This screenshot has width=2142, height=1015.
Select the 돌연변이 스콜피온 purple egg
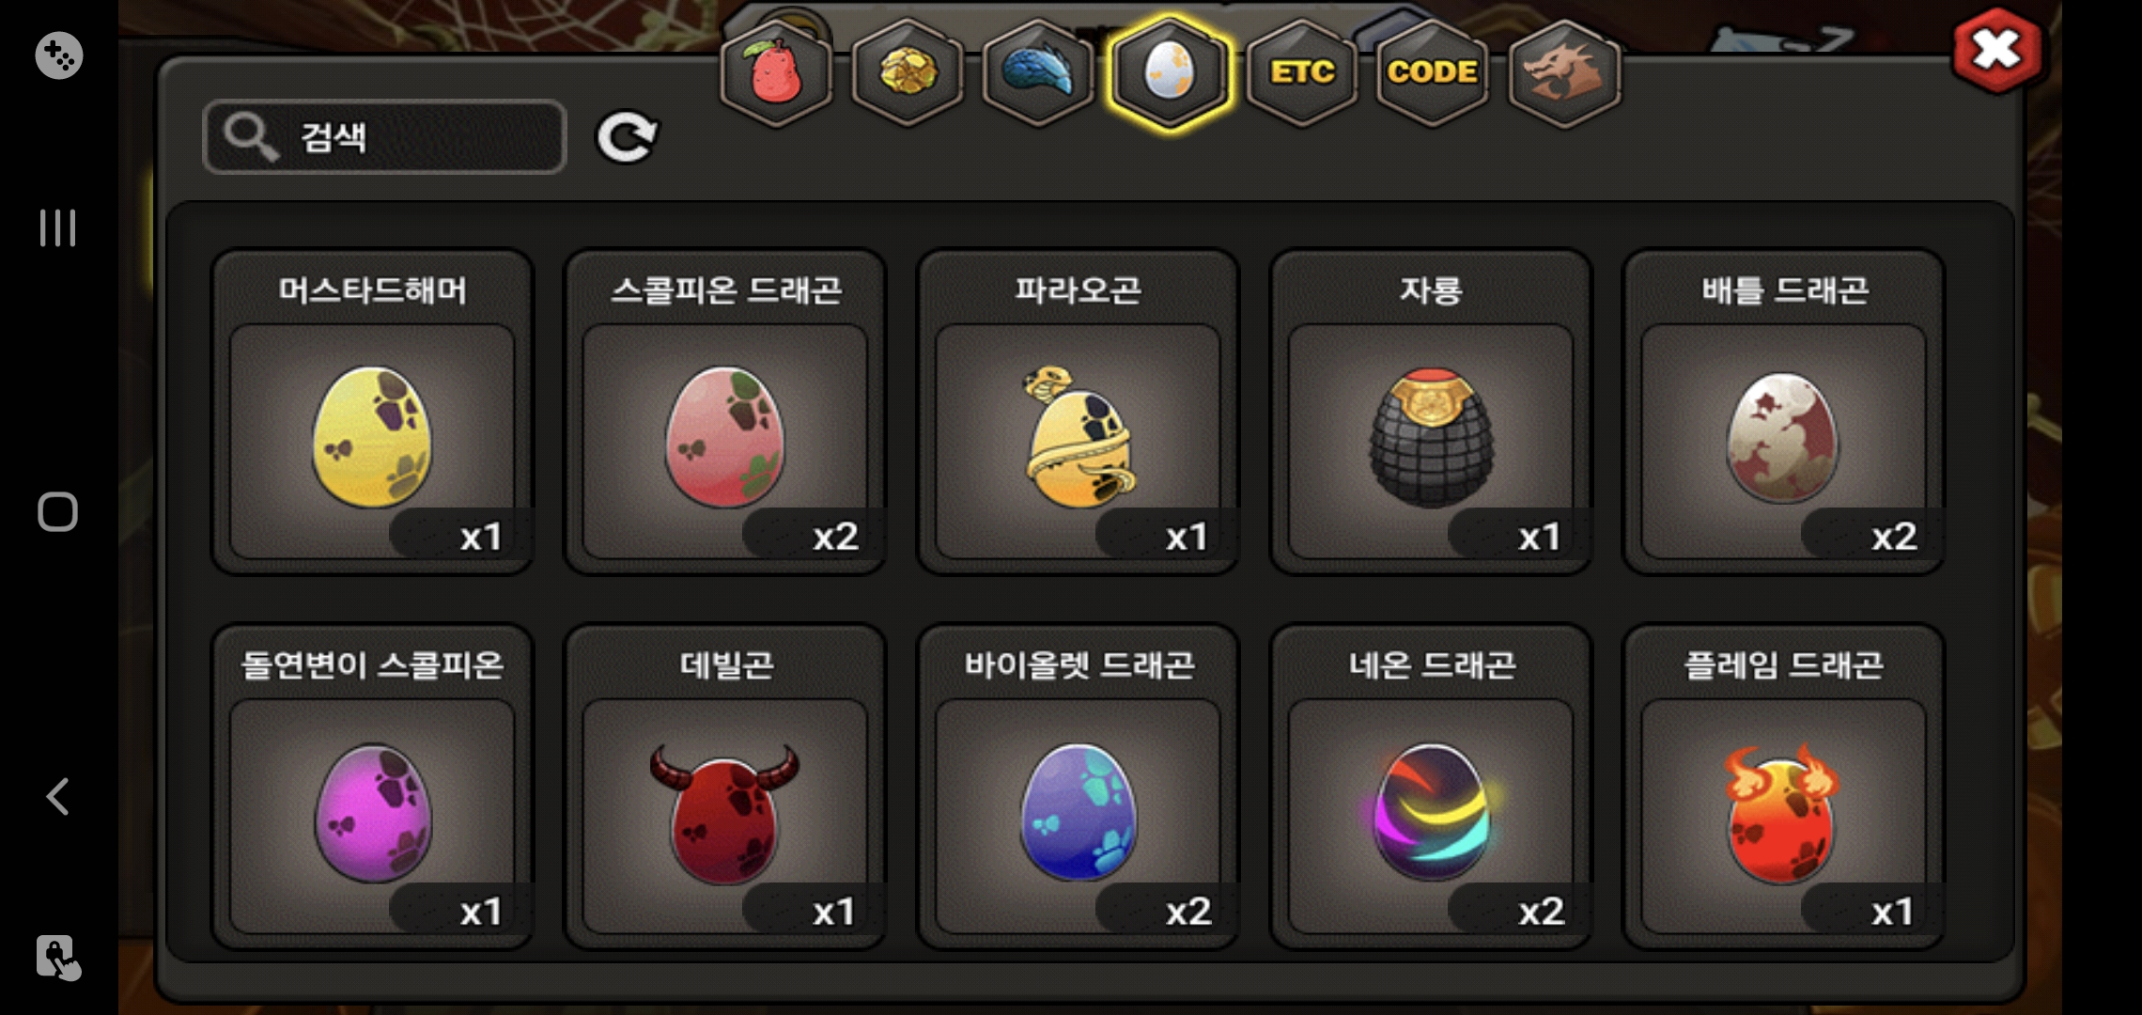tap(372, 787)
